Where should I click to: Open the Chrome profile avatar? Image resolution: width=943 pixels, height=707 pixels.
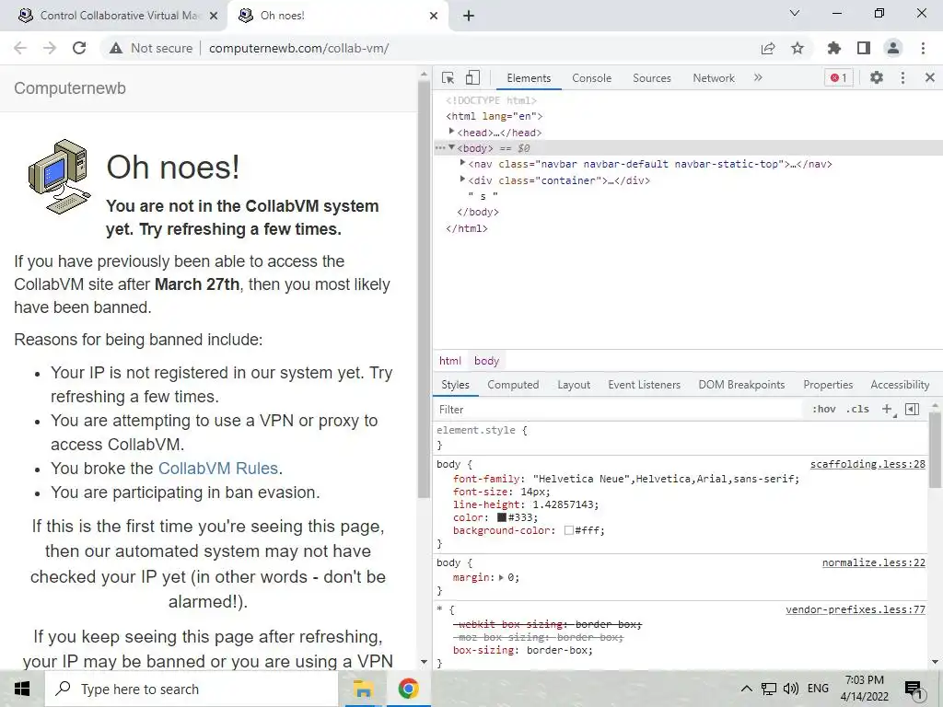893,48
